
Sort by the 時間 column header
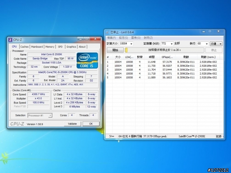[x=152, y=57]
